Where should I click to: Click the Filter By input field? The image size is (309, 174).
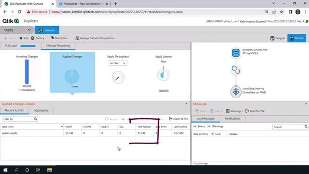[18, 119]
